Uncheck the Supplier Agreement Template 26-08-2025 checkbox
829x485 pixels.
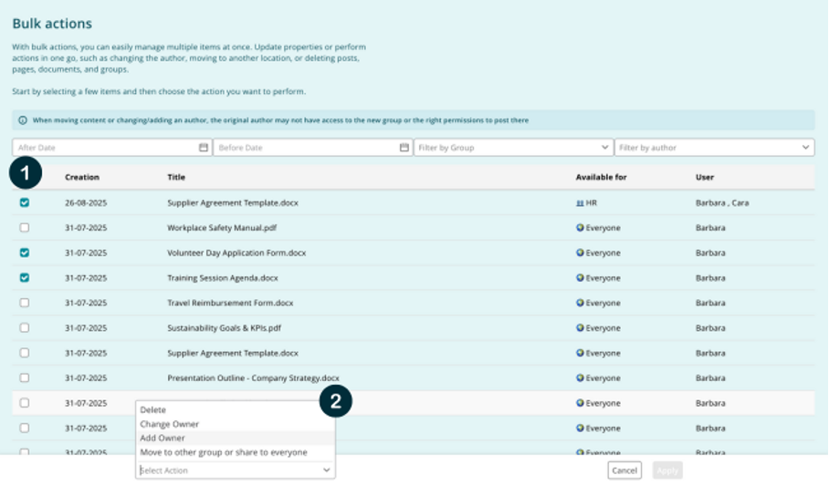(25, 202)
